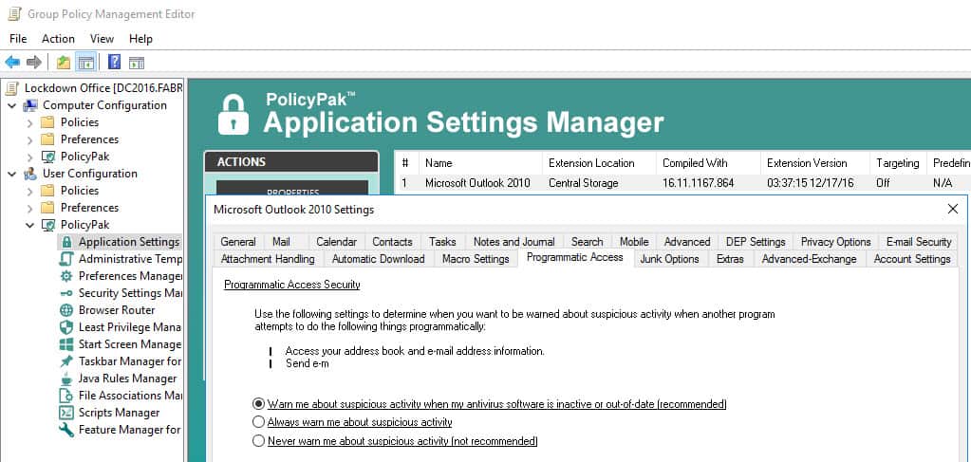Click the Feature Manager wrench icon
Viewport: 971px width, 462px height.
(66, 429)
